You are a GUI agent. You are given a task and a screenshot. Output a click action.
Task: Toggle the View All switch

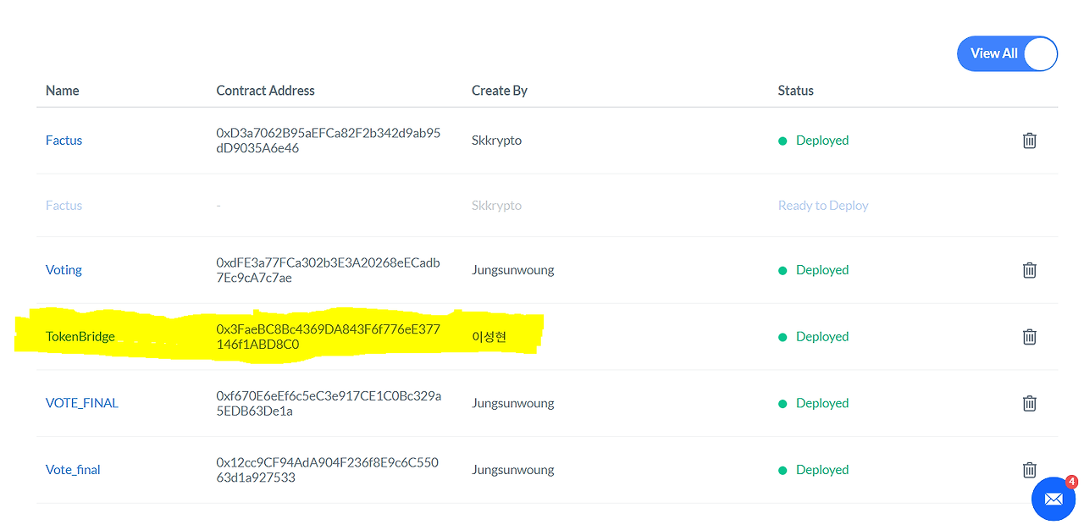click(x=1007, y=53)
